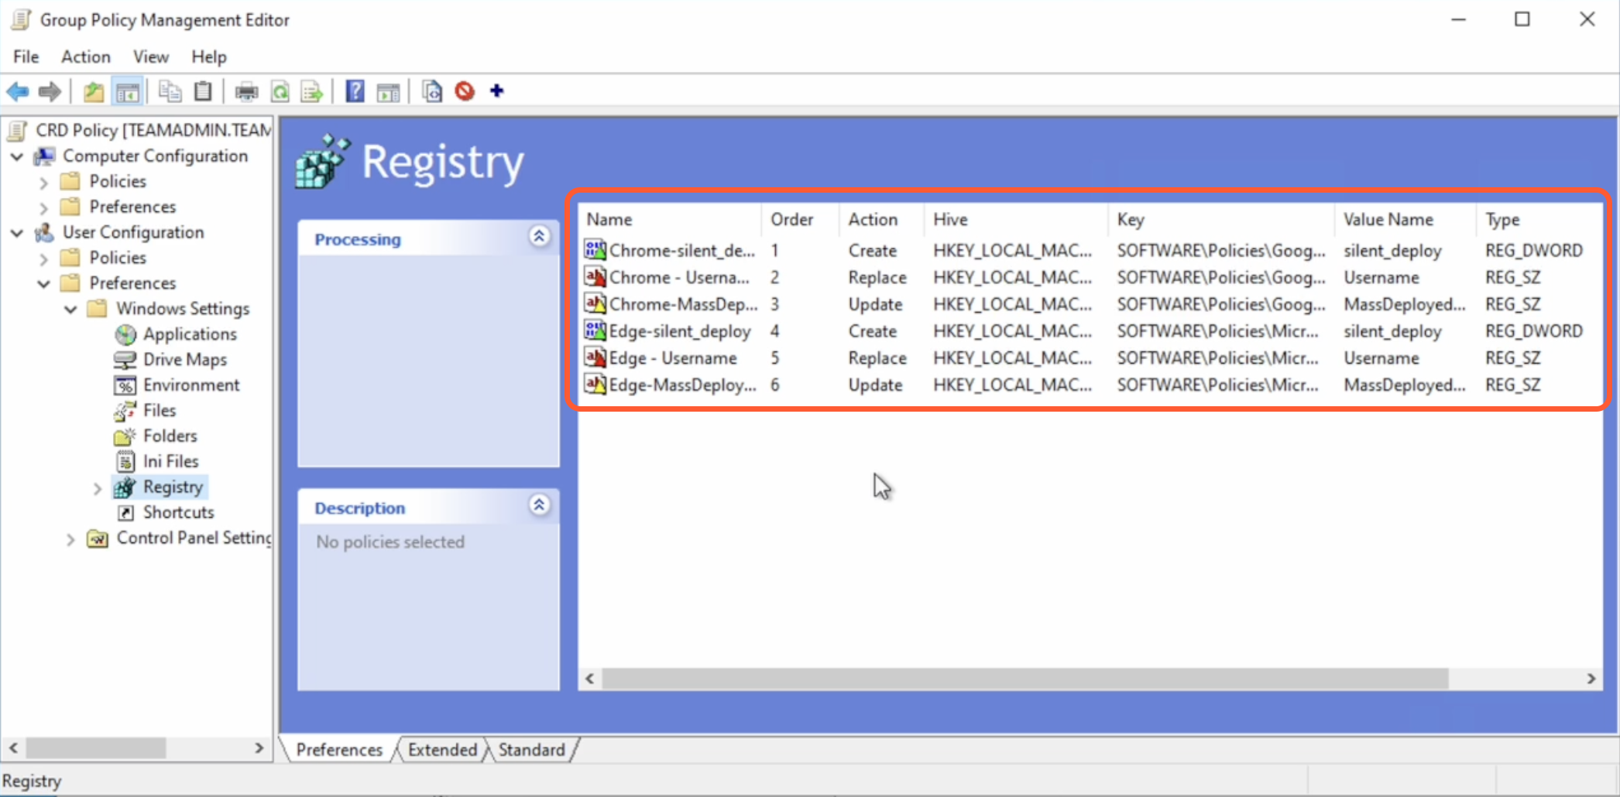This screenshot has width=1620, height=797.
Task: Open Help with the question mark icon
Action: [x=355, y=91]
